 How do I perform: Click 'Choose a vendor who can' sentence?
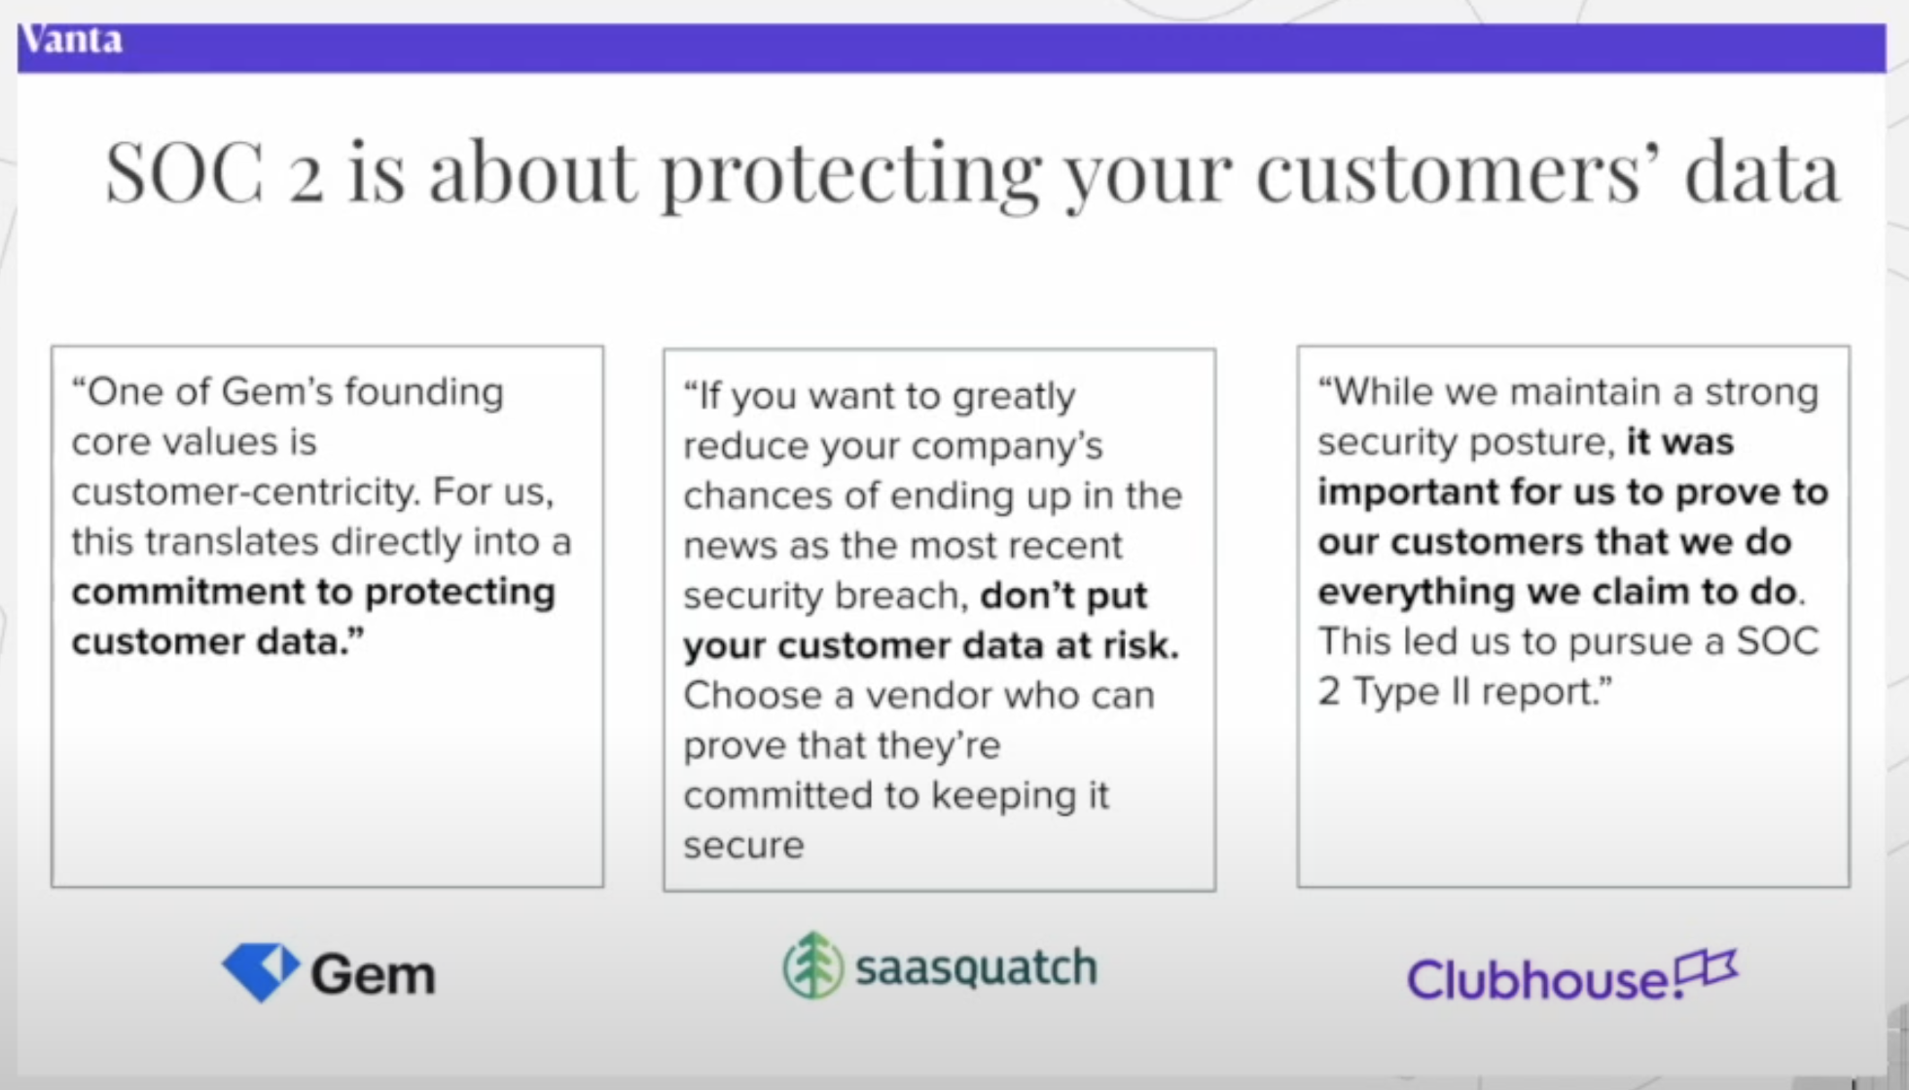pos(918,695)
